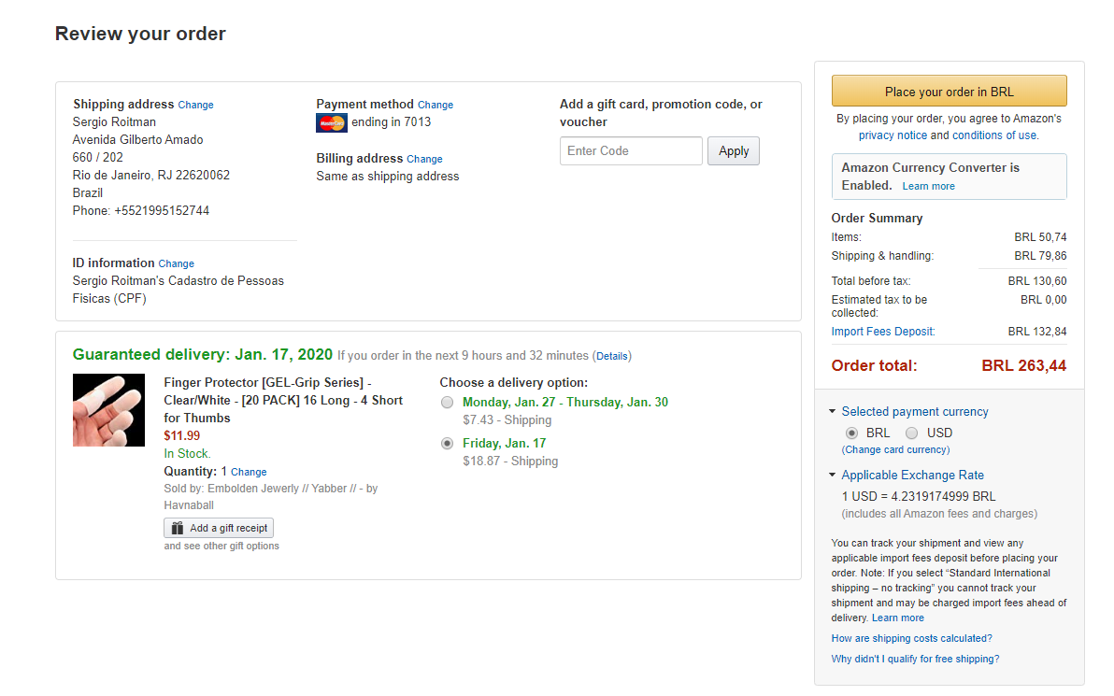Click the Mastercard payment card icon
The height and width of the screenshot is (696, 1114).
coord(332,122)
